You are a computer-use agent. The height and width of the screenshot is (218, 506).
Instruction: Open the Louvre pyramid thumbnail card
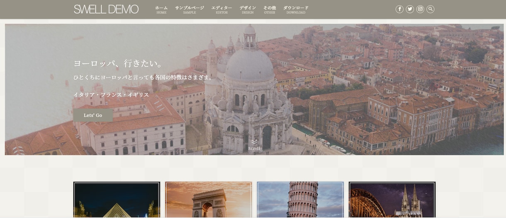tap(117, 200)
